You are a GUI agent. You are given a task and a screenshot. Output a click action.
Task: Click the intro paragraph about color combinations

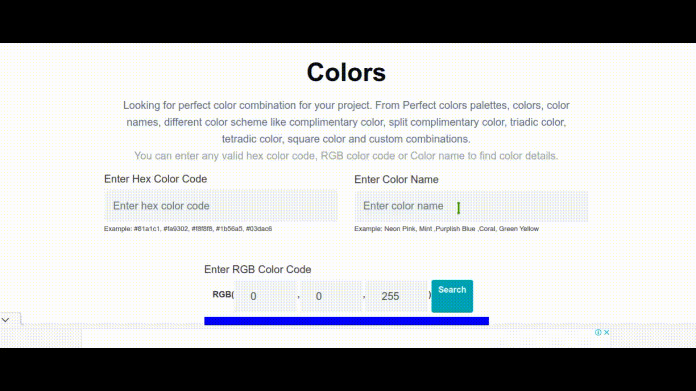tap(346, 122)
